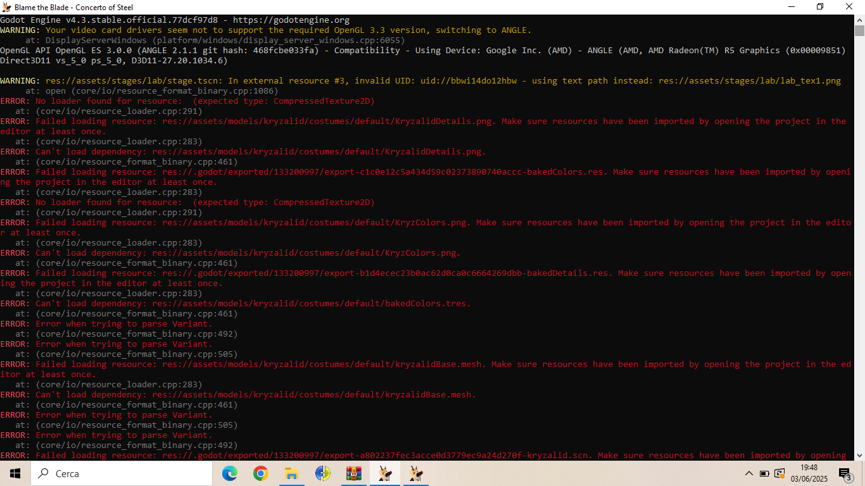The width and height of the screenshot is (865, 486).
Task: Check the battery status tray icon
Action: click(x=764, y=473)
